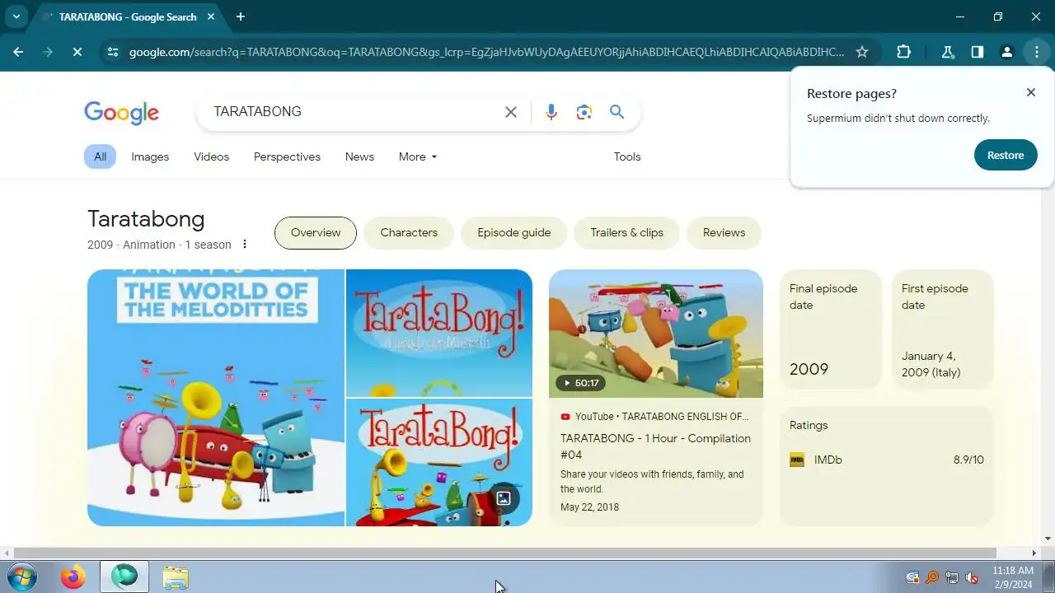Open the First episode date card
This screenshot has width=1055, height=593.
(943, 329)
